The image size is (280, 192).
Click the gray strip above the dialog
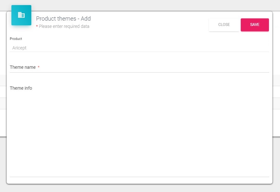139,5
